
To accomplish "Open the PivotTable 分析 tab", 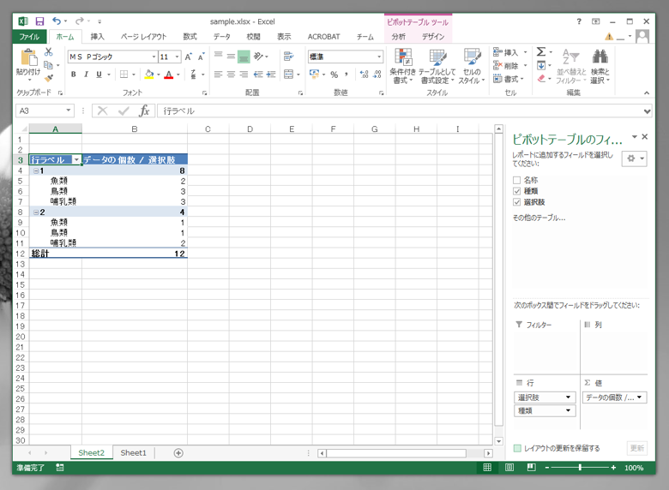I will 399,37.
